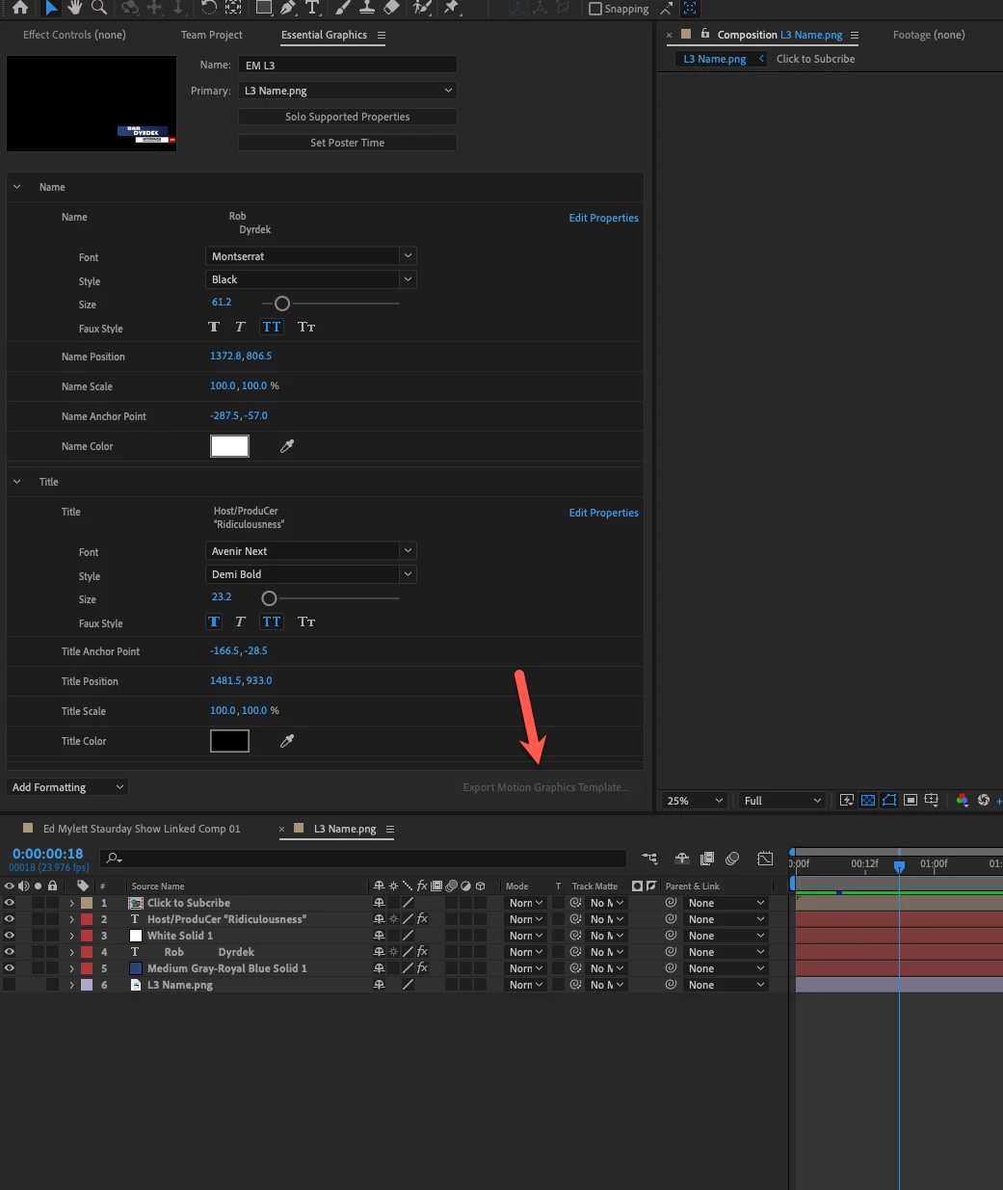Click Edit Properties for Title
Viewport: 1003px width, 1190px height.
click(x=603, y=513)
